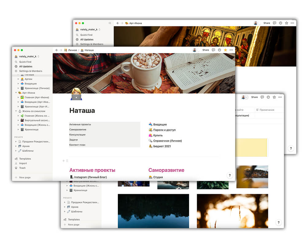The width and height of the screenshot is (307, 245).
Task: Go back arrow in Арт-Икона window
Action: click(x=118, y=23)
